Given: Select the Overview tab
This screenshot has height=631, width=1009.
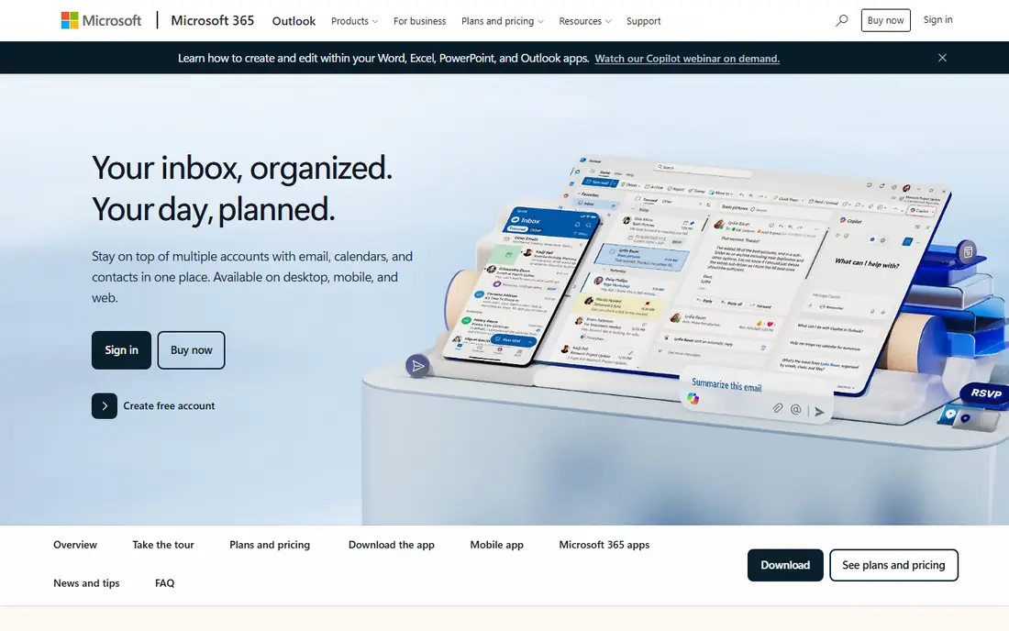Looking at the screenshot, I should [75, 545].
